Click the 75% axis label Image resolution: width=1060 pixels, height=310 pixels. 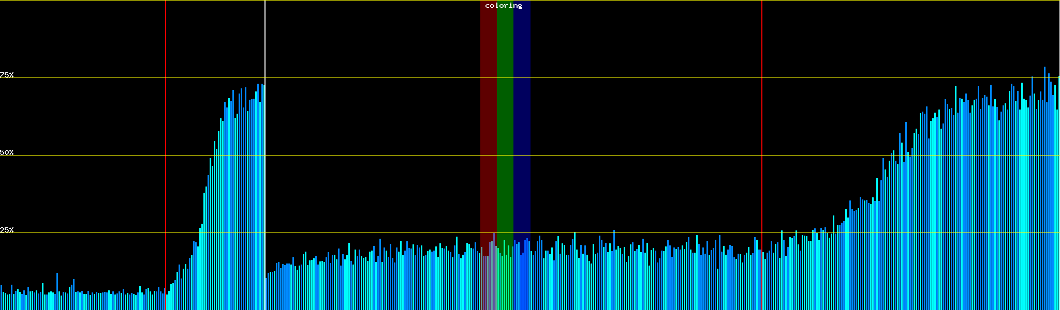click(x=7, y=75)
